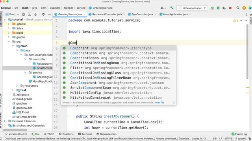Viewport: 252px width, 141px height.
Task: Click the orange updates icon in toolbar
Action: (x=244, y=8)
